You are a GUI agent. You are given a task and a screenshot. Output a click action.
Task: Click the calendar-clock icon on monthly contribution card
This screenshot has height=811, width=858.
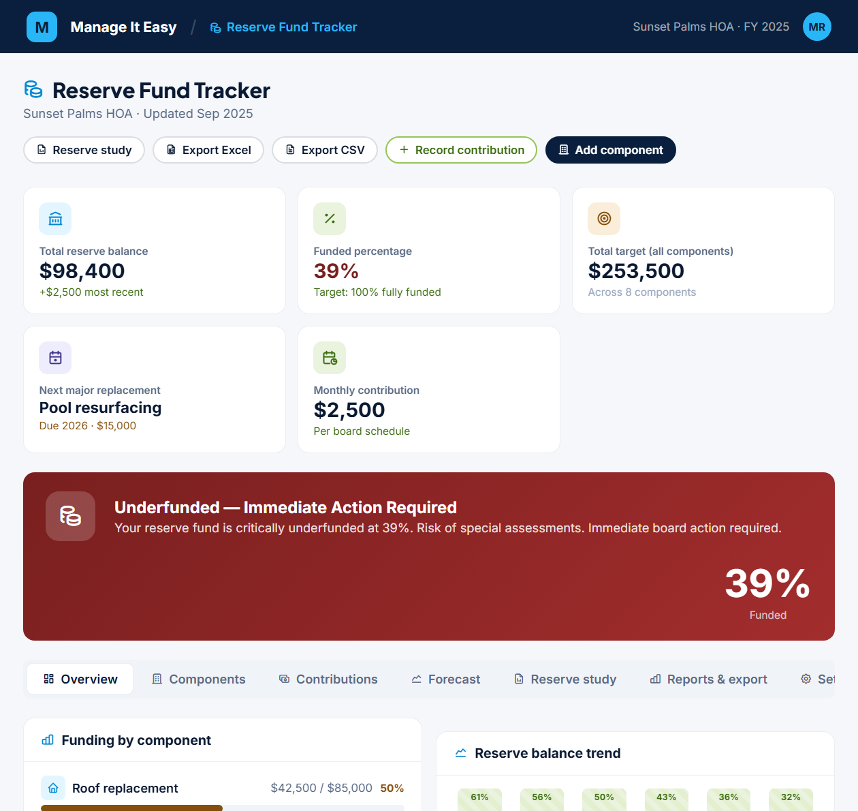pyautogui.click(x=330, y=358)
